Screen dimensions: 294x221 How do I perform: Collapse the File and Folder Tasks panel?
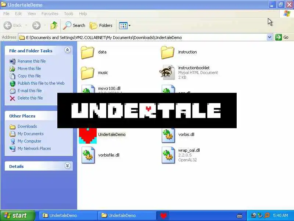pos(68,50)
